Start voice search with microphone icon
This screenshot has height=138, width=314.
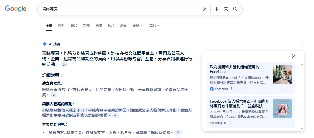click(217, 9)
